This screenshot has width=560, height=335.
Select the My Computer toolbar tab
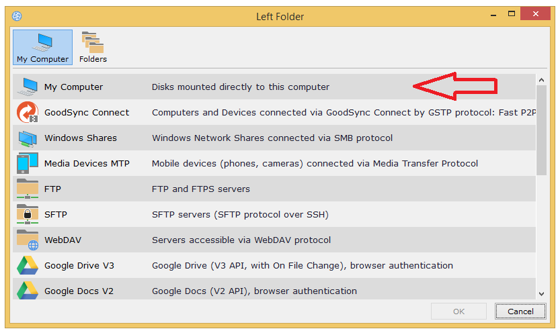[x=42, y=48]
